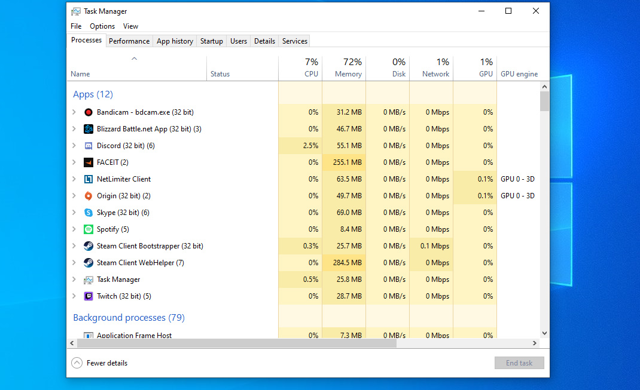This screenshot has height=390, width=640.
Task: Switch to the Startup tab
Action: [x=211, y=41]
